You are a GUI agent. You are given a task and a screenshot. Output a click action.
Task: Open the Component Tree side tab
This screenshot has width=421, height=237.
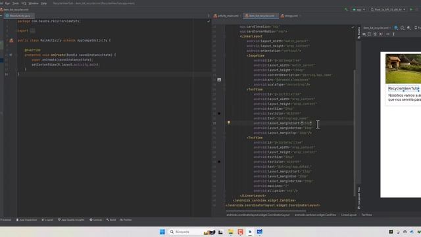coord(359,198)
